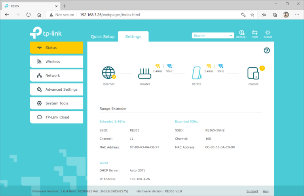Click MAC address 0C-80-63-0A-C8-98
The image size is (304, 196).
click(x=220, y=147)
